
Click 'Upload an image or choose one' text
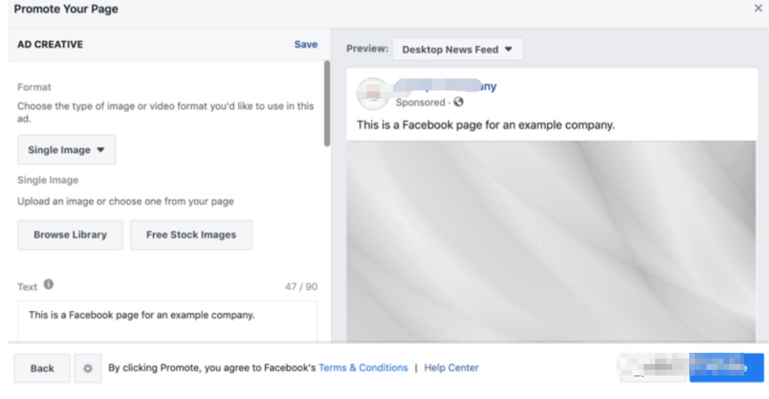pyautogui.click(x=125, y=201)
